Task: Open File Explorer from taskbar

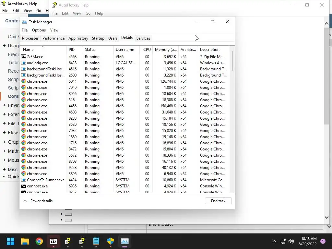Action: (x=25, y=241)
